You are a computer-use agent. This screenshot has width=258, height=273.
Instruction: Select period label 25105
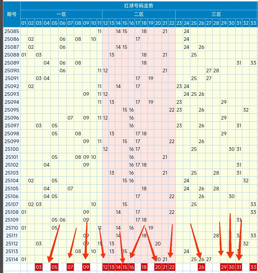(12, 189)
